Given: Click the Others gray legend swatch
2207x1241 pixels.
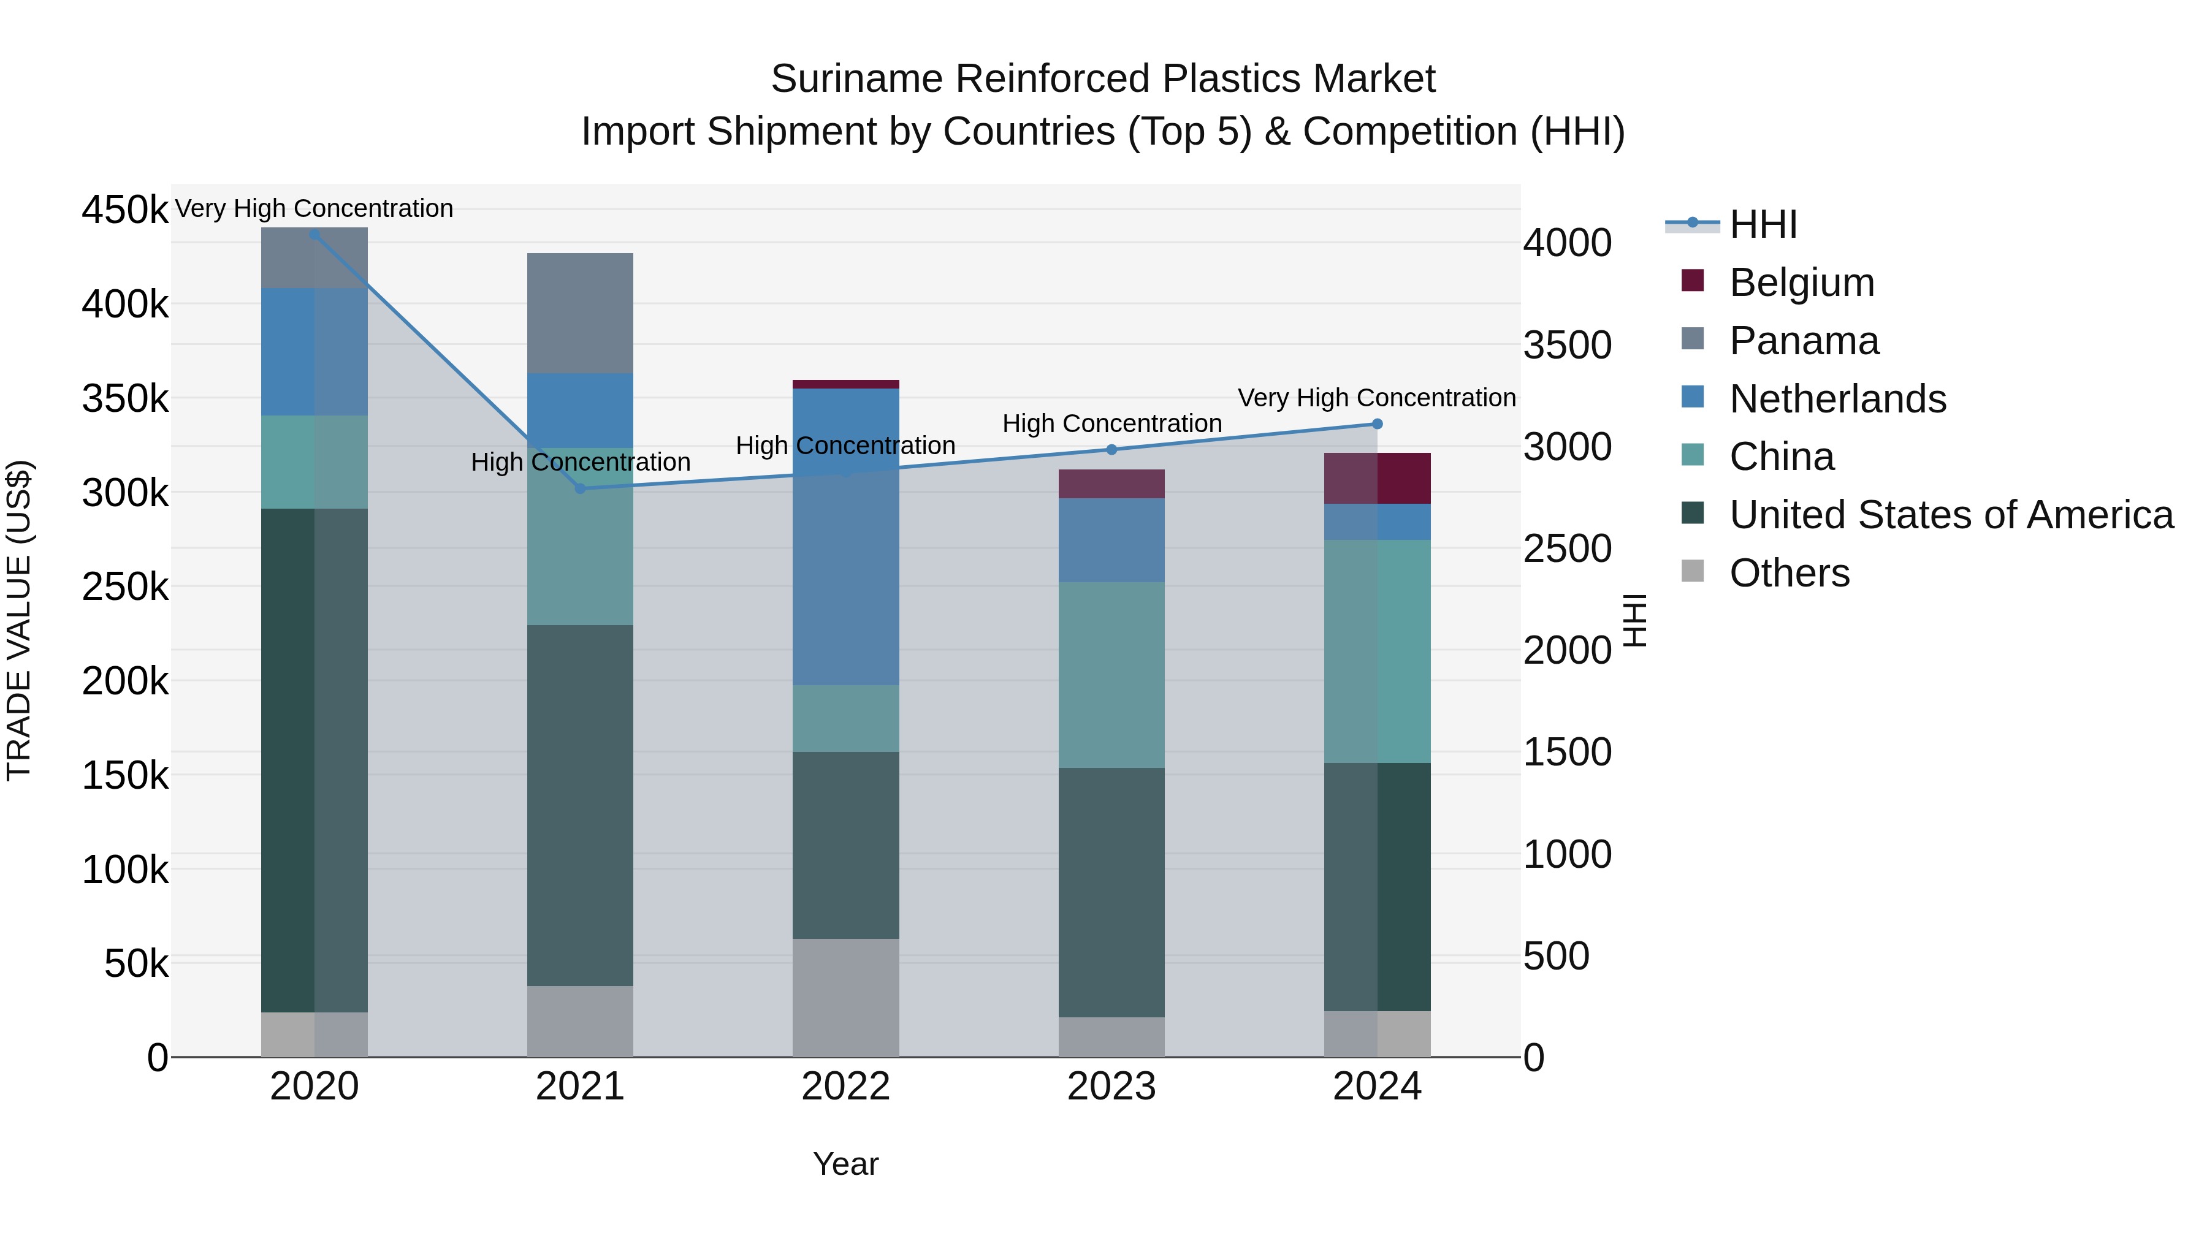Looking at the screenshot, I should tap(1693, 571).
